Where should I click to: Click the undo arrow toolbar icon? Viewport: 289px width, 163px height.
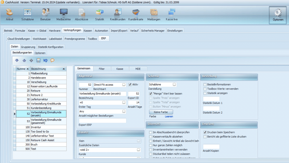[x=45, y=60]
